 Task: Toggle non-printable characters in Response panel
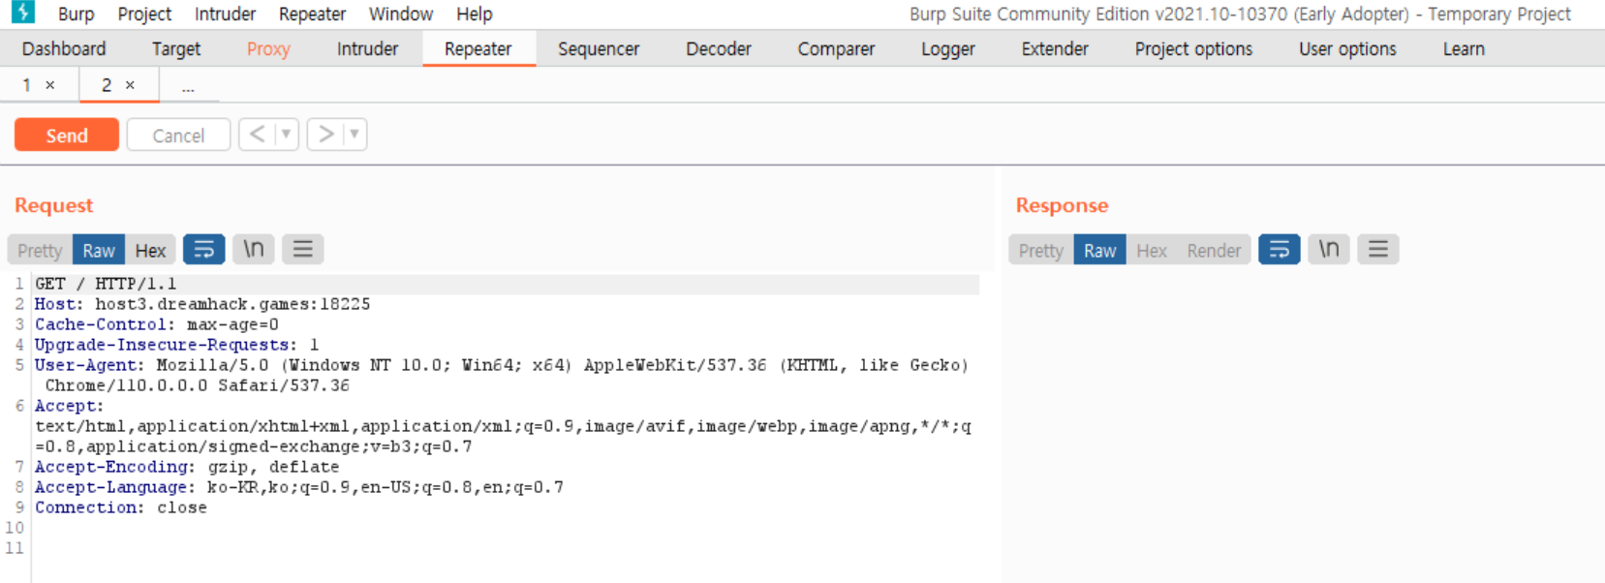click(x=1329, y=250)
